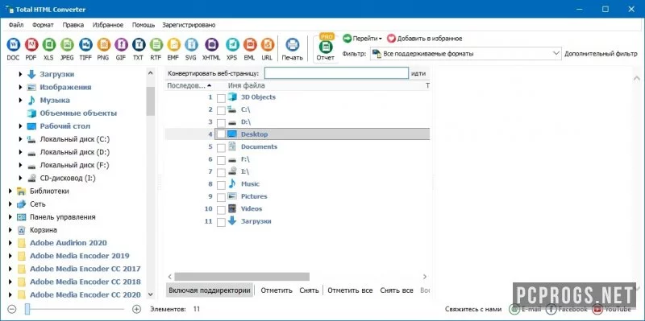
Task: Expand Загрузки tree node
Action: pos(21,74)
